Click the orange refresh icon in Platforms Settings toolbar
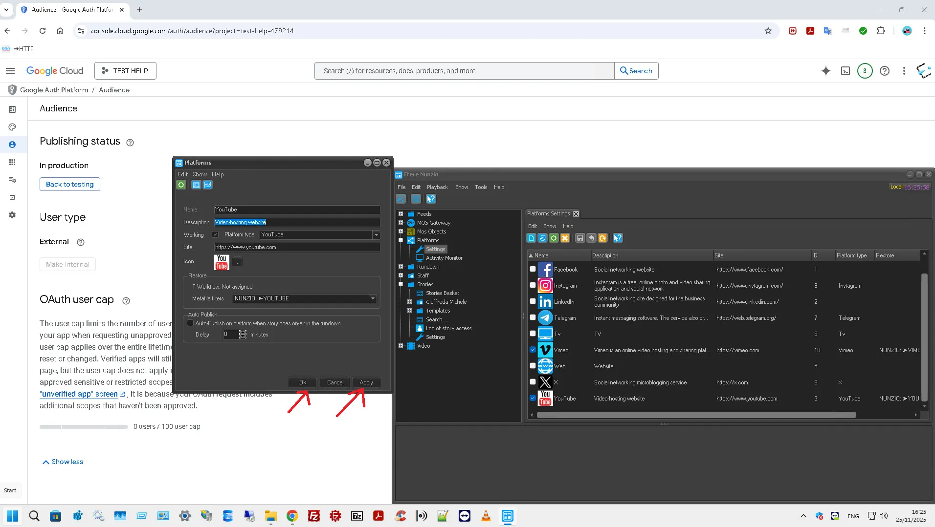Viewport: 935px width, 527px height. (602, 238)
